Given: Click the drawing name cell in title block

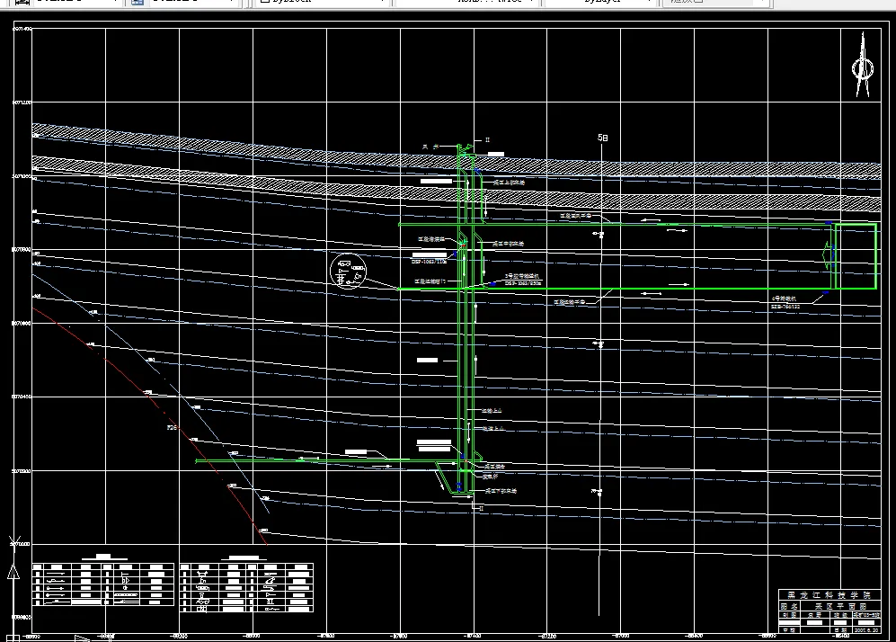Looking at the screenshot, I should pyautogui.click(x=838, y=606).
